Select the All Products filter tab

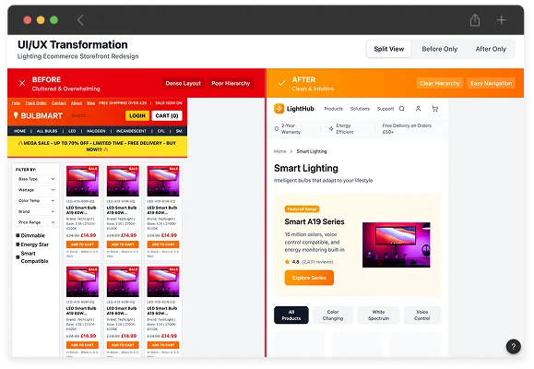tap(291, 315)
